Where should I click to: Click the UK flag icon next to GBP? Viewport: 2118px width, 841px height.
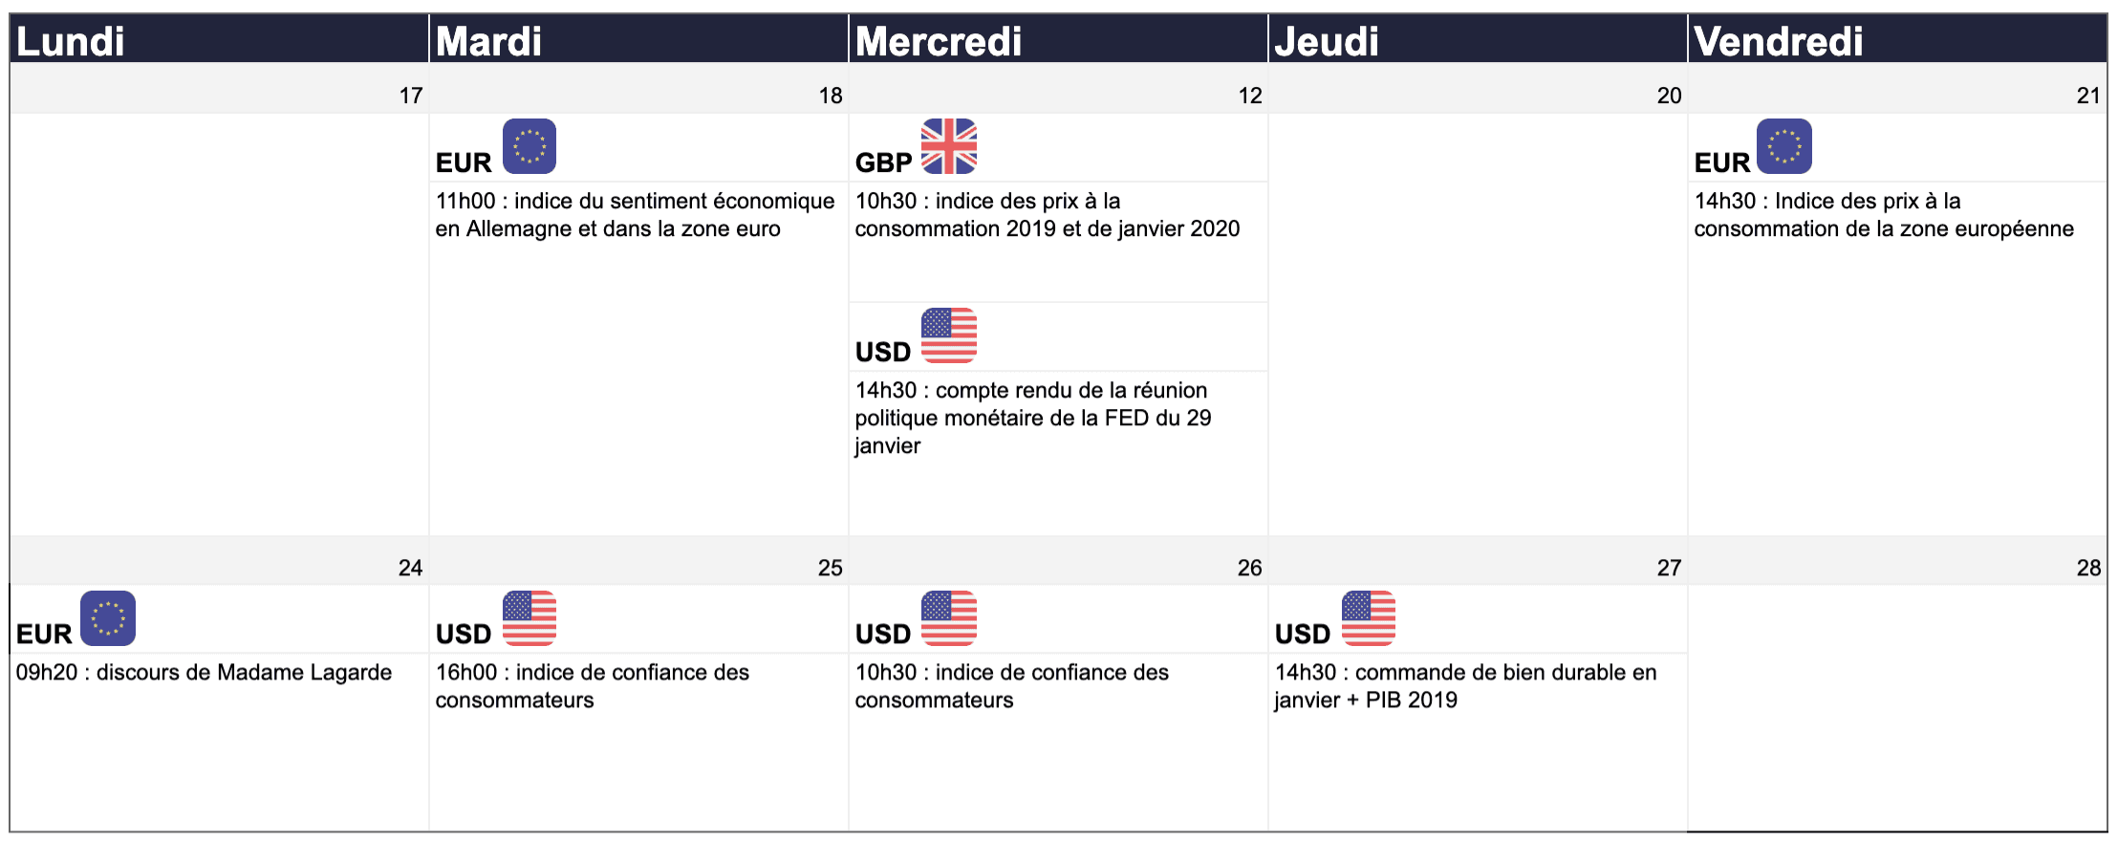pyautogui.click(x=948, y=146)
